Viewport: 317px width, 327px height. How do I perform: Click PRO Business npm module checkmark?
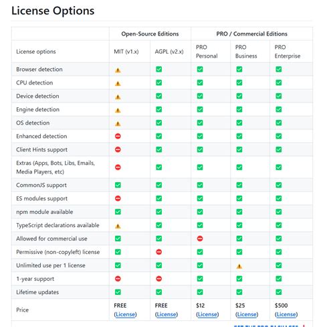(239, 212)
